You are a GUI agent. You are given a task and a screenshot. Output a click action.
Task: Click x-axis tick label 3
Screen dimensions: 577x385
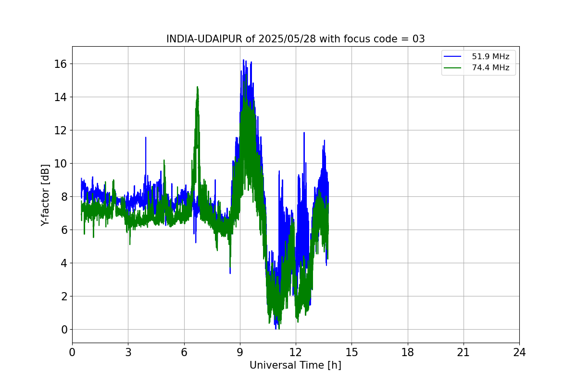pos(128,352)
